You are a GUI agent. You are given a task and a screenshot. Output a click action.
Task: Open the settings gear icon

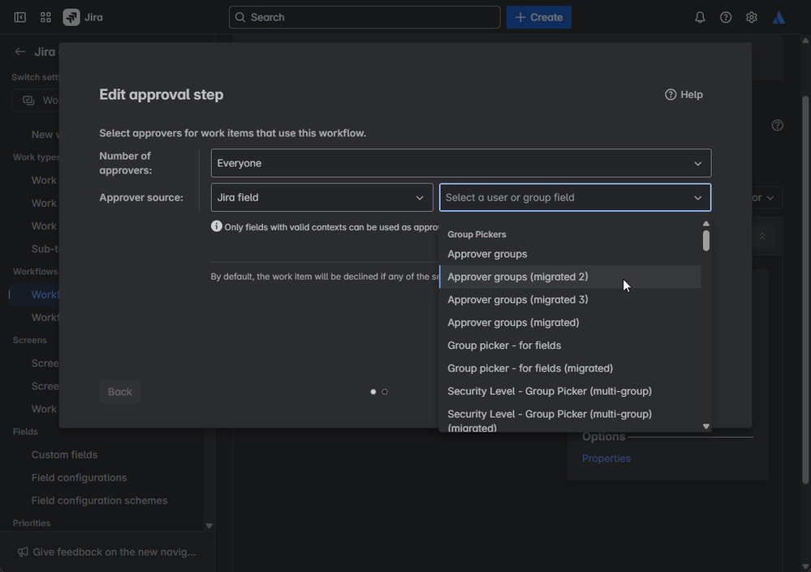pos(752,17)
